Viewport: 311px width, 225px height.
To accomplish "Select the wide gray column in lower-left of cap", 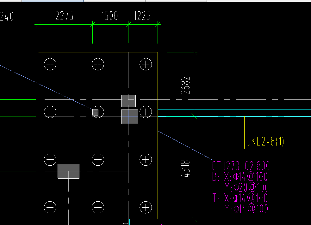I will click(x=68, y=171).
